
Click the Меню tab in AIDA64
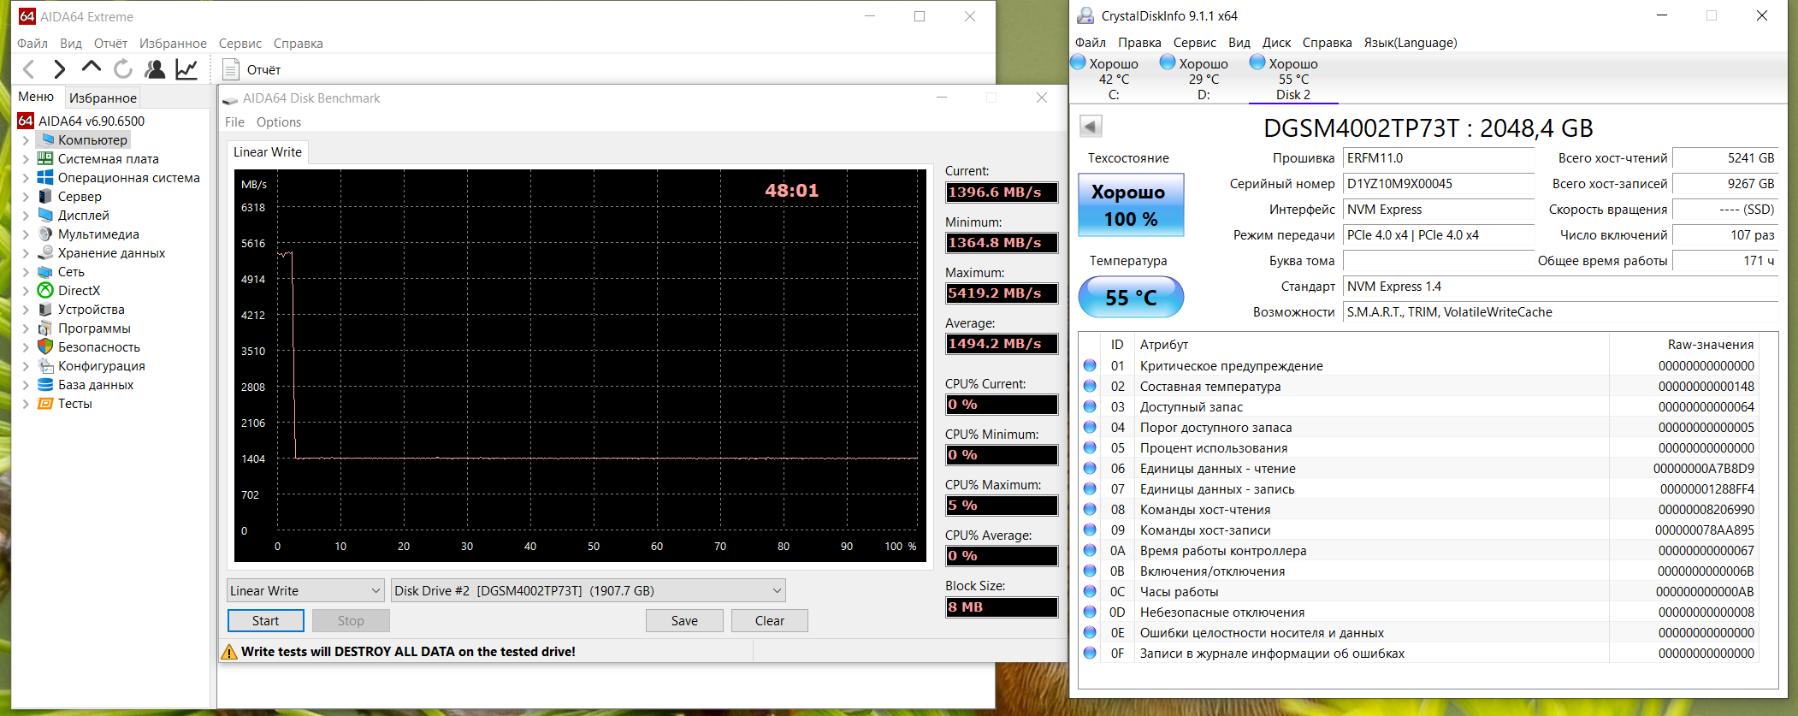[x=36, y=97]
